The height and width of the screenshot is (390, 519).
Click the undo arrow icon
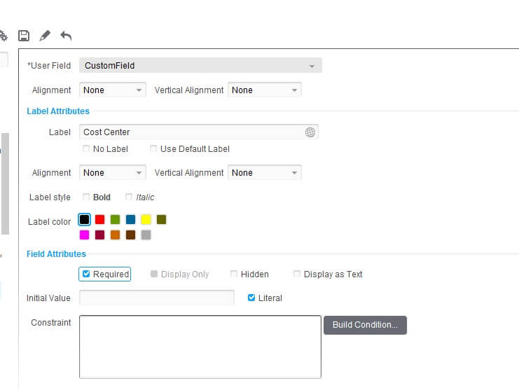[66, 36]
